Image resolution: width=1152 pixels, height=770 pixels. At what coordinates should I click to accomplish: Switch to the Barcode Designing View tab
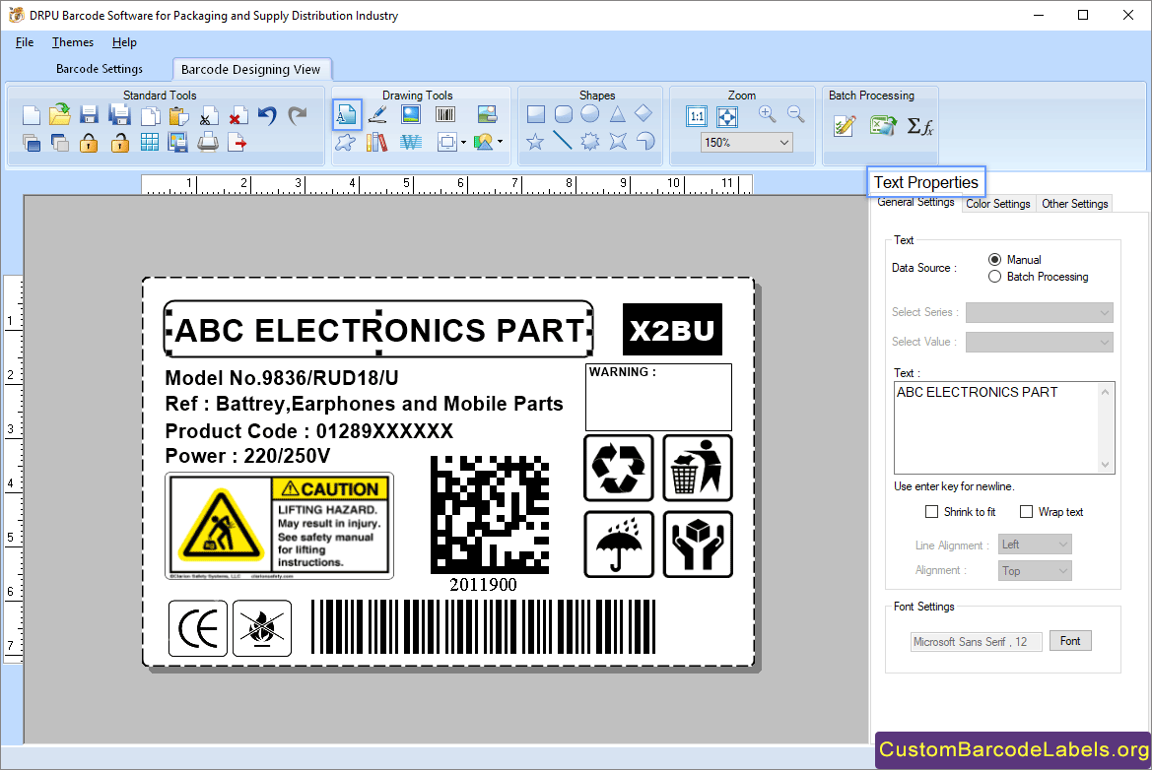(250, 70)
